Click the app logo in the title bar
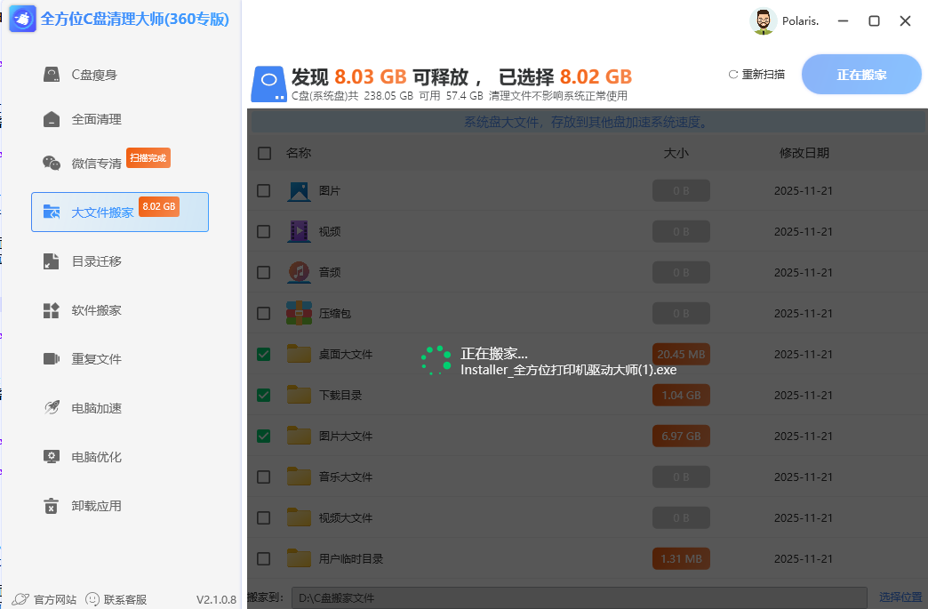928x609 pixels. (22, 19)
